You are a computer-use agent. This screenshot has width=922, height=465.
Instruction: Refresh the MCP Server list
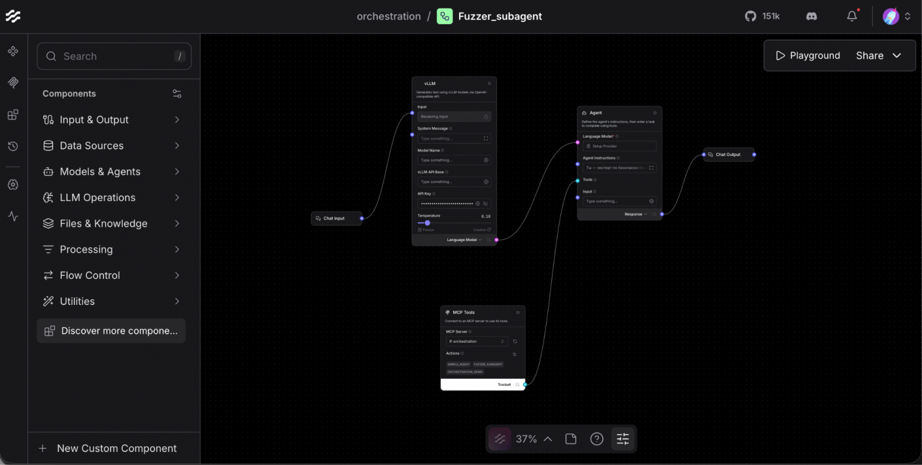tap(515, 342)
